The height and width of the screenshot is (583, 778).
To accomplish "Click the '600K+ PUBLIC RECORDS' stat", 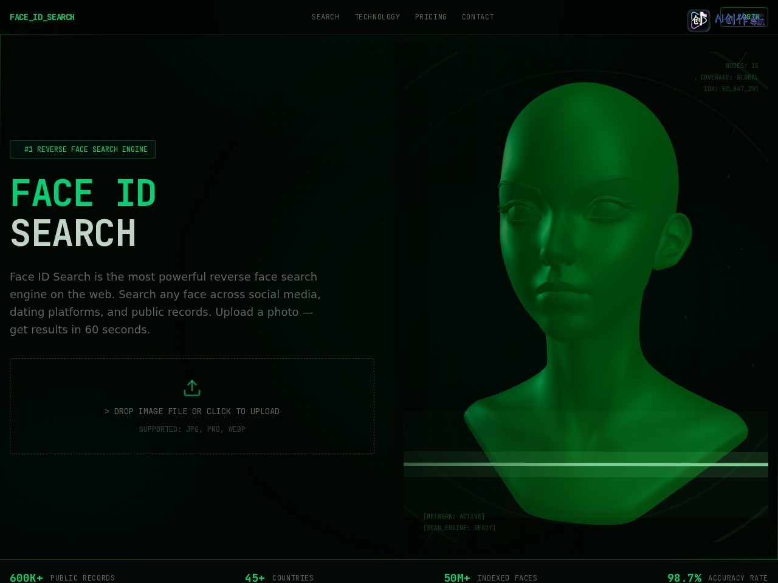I will tap(62, 578).
